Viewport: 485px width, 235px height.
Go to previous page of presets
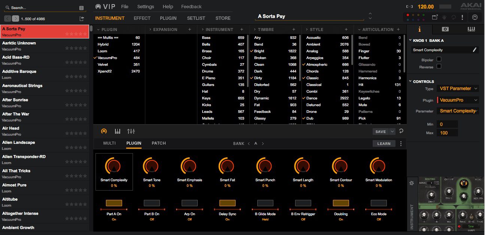point(7,19)
